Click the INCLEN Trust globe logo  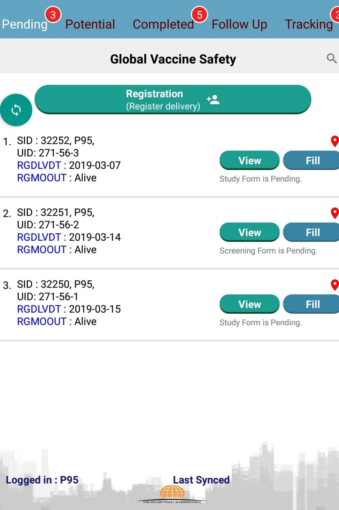click(172, 493)
